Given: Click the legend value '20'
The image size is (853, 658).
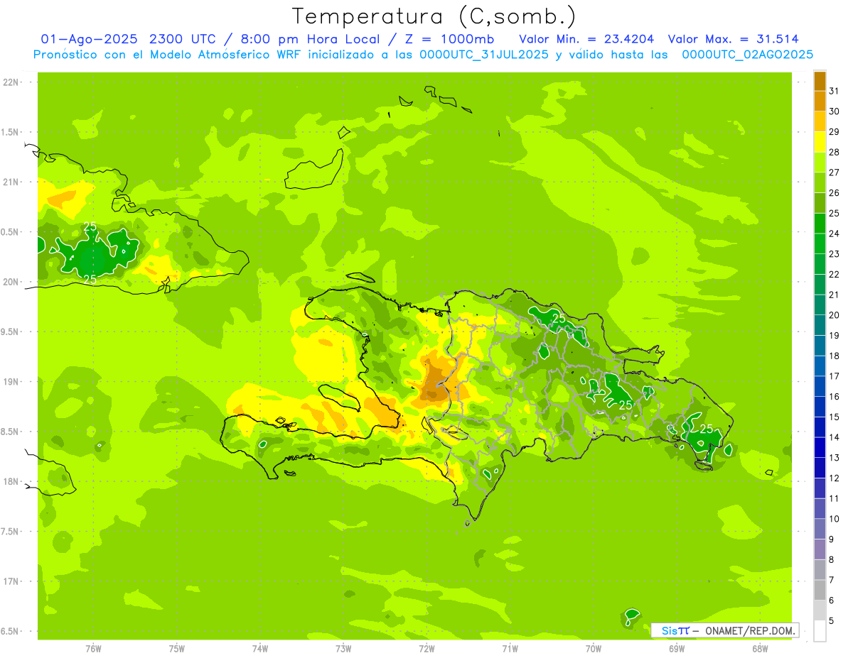Looking at the screenshot, I should pos(835,314).
